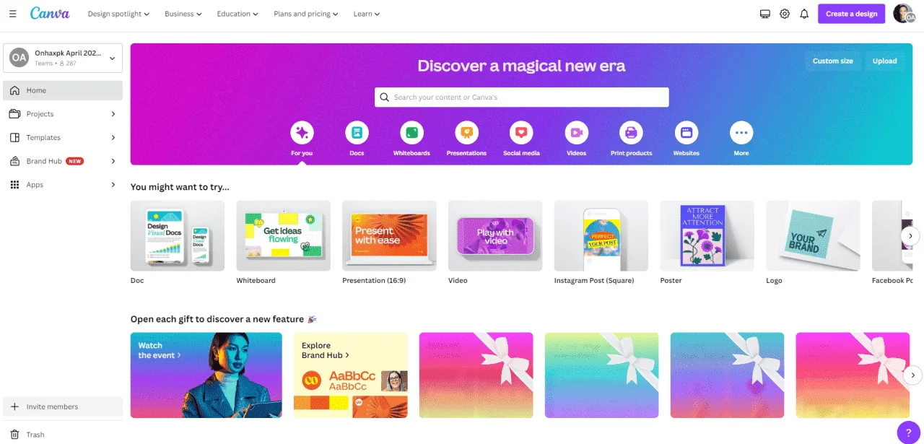924x444 pixels.
Task: Click the Explore Brand Hub card
Action: [351, 375]
